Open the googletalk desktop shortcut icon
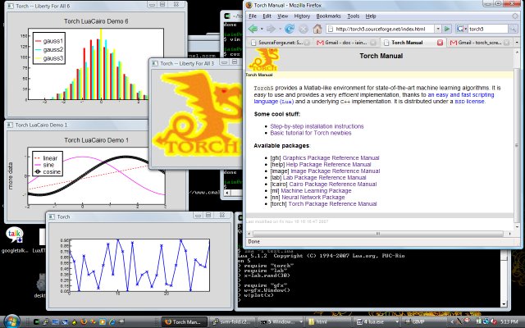Viewport: 525px width, 328px height. 13,235
